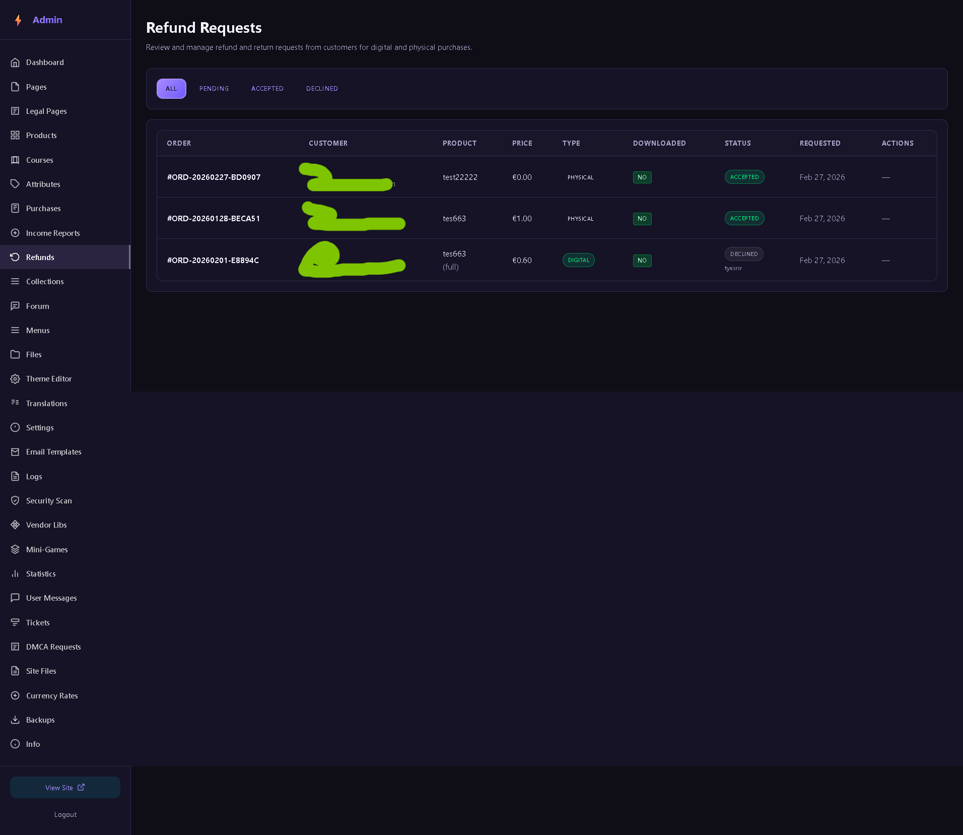This screenshot has width=963, height=835.
Task: Click the Mini-Games layers icon
Action: (x=15, y=550)
